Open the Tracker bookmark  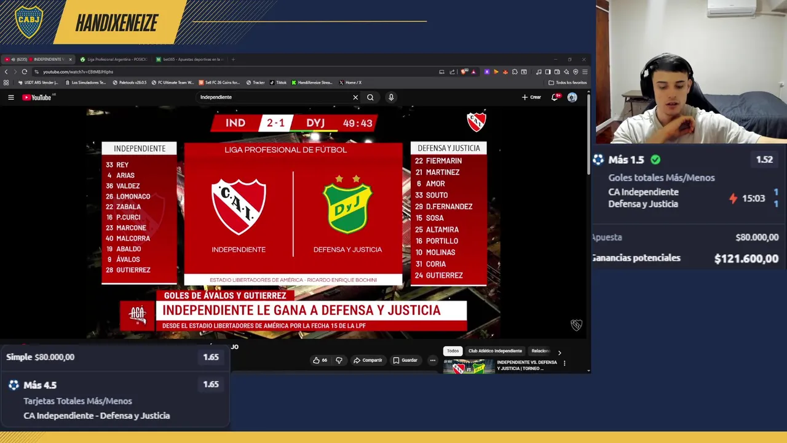point(256,82)
